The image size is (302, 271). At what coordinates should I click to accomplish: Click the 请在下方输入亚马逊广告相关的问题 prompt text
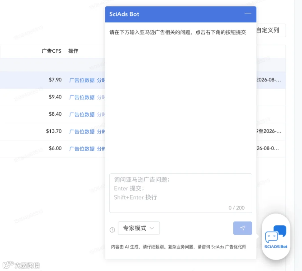(x=178, y=32)
